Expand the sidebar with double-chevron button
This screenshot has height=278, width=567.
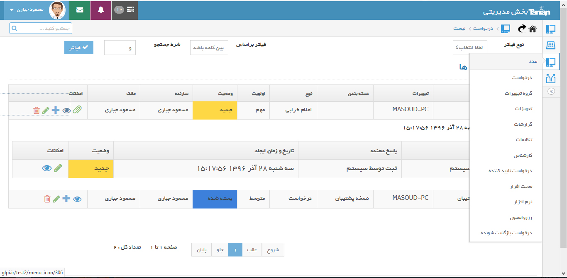pyautogui.click(x=551, y=91)
